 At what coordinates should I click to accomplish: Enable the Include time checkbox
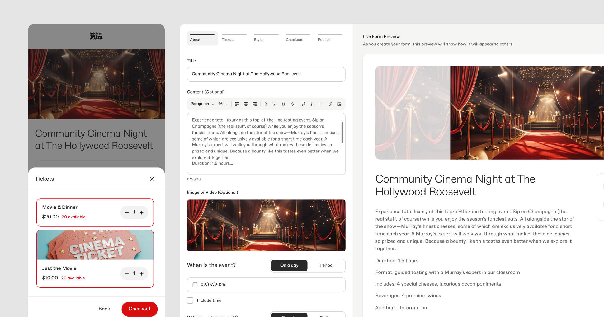190,300
